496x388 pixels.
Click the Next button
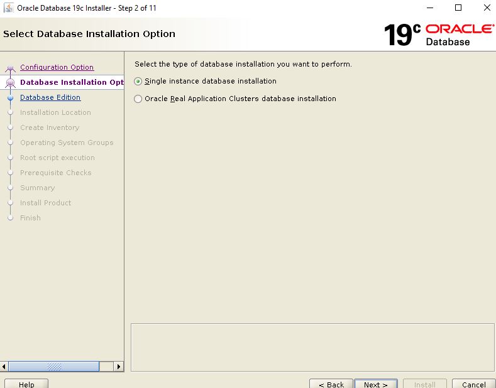[x=375, y=384]
